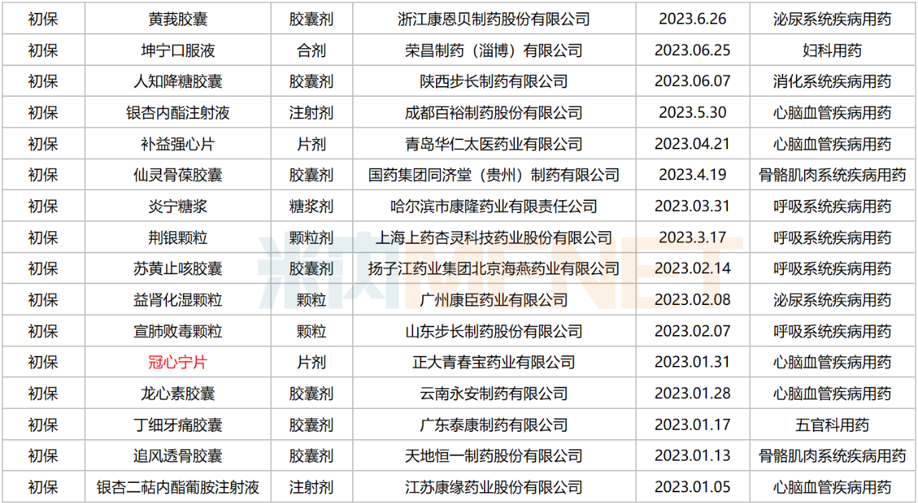The image size is (918, 503).
Task: Select category 妇科用药
Action: click(833, 50)
